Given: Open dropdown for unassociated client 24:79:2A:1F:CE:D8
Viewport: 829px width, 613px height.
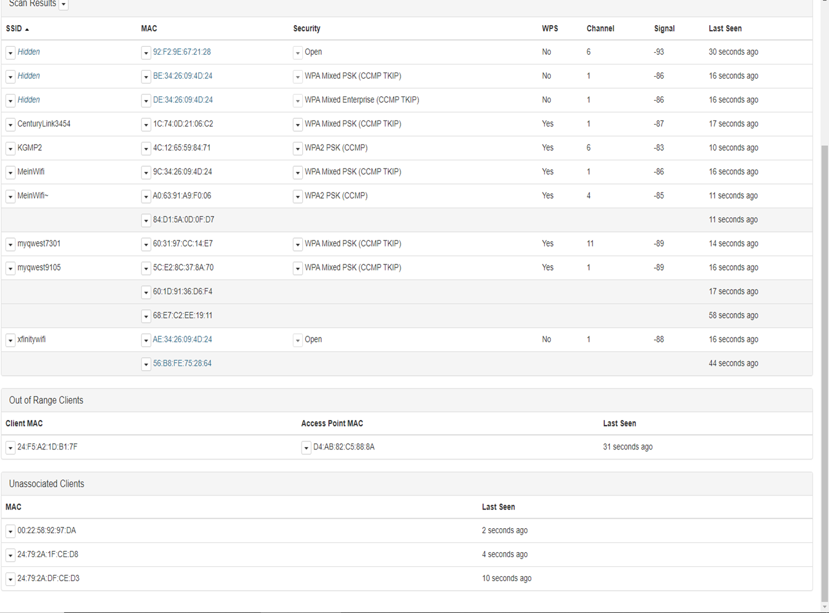Looking at the screenshot, I should [10, 556].
